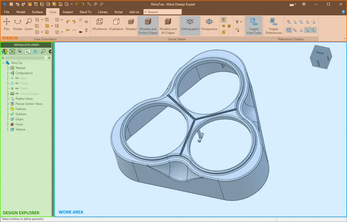
Task: Open the Inspect ribbon tab
Action: (67, 12)
